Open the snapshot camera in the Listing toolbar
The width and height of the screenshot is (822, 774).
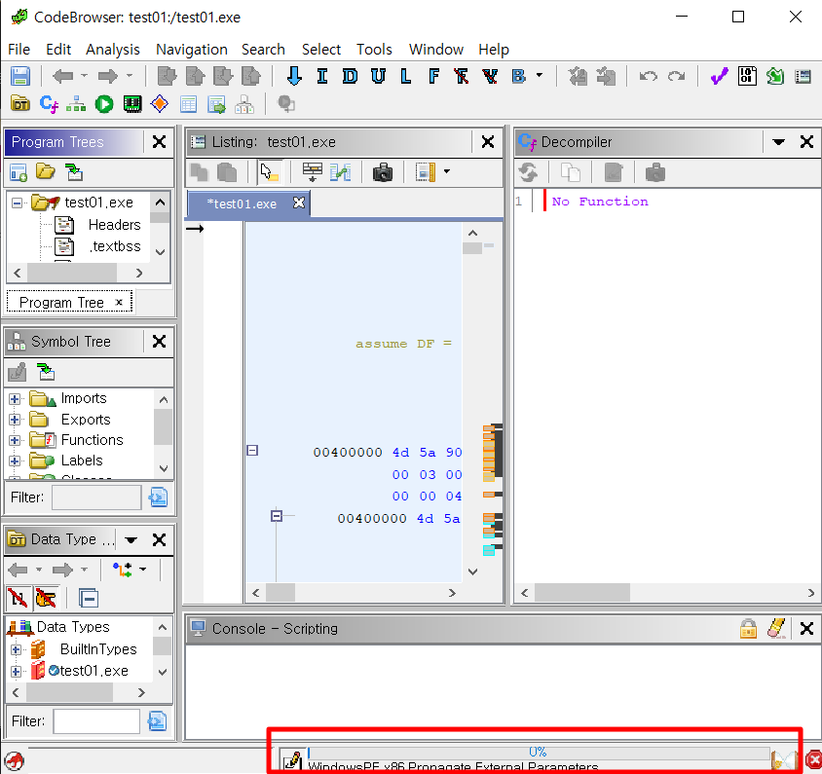pos(383,172)
